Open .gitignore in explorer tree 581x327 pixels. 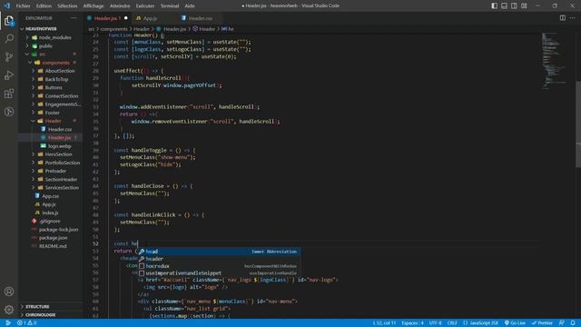(50, 221)
